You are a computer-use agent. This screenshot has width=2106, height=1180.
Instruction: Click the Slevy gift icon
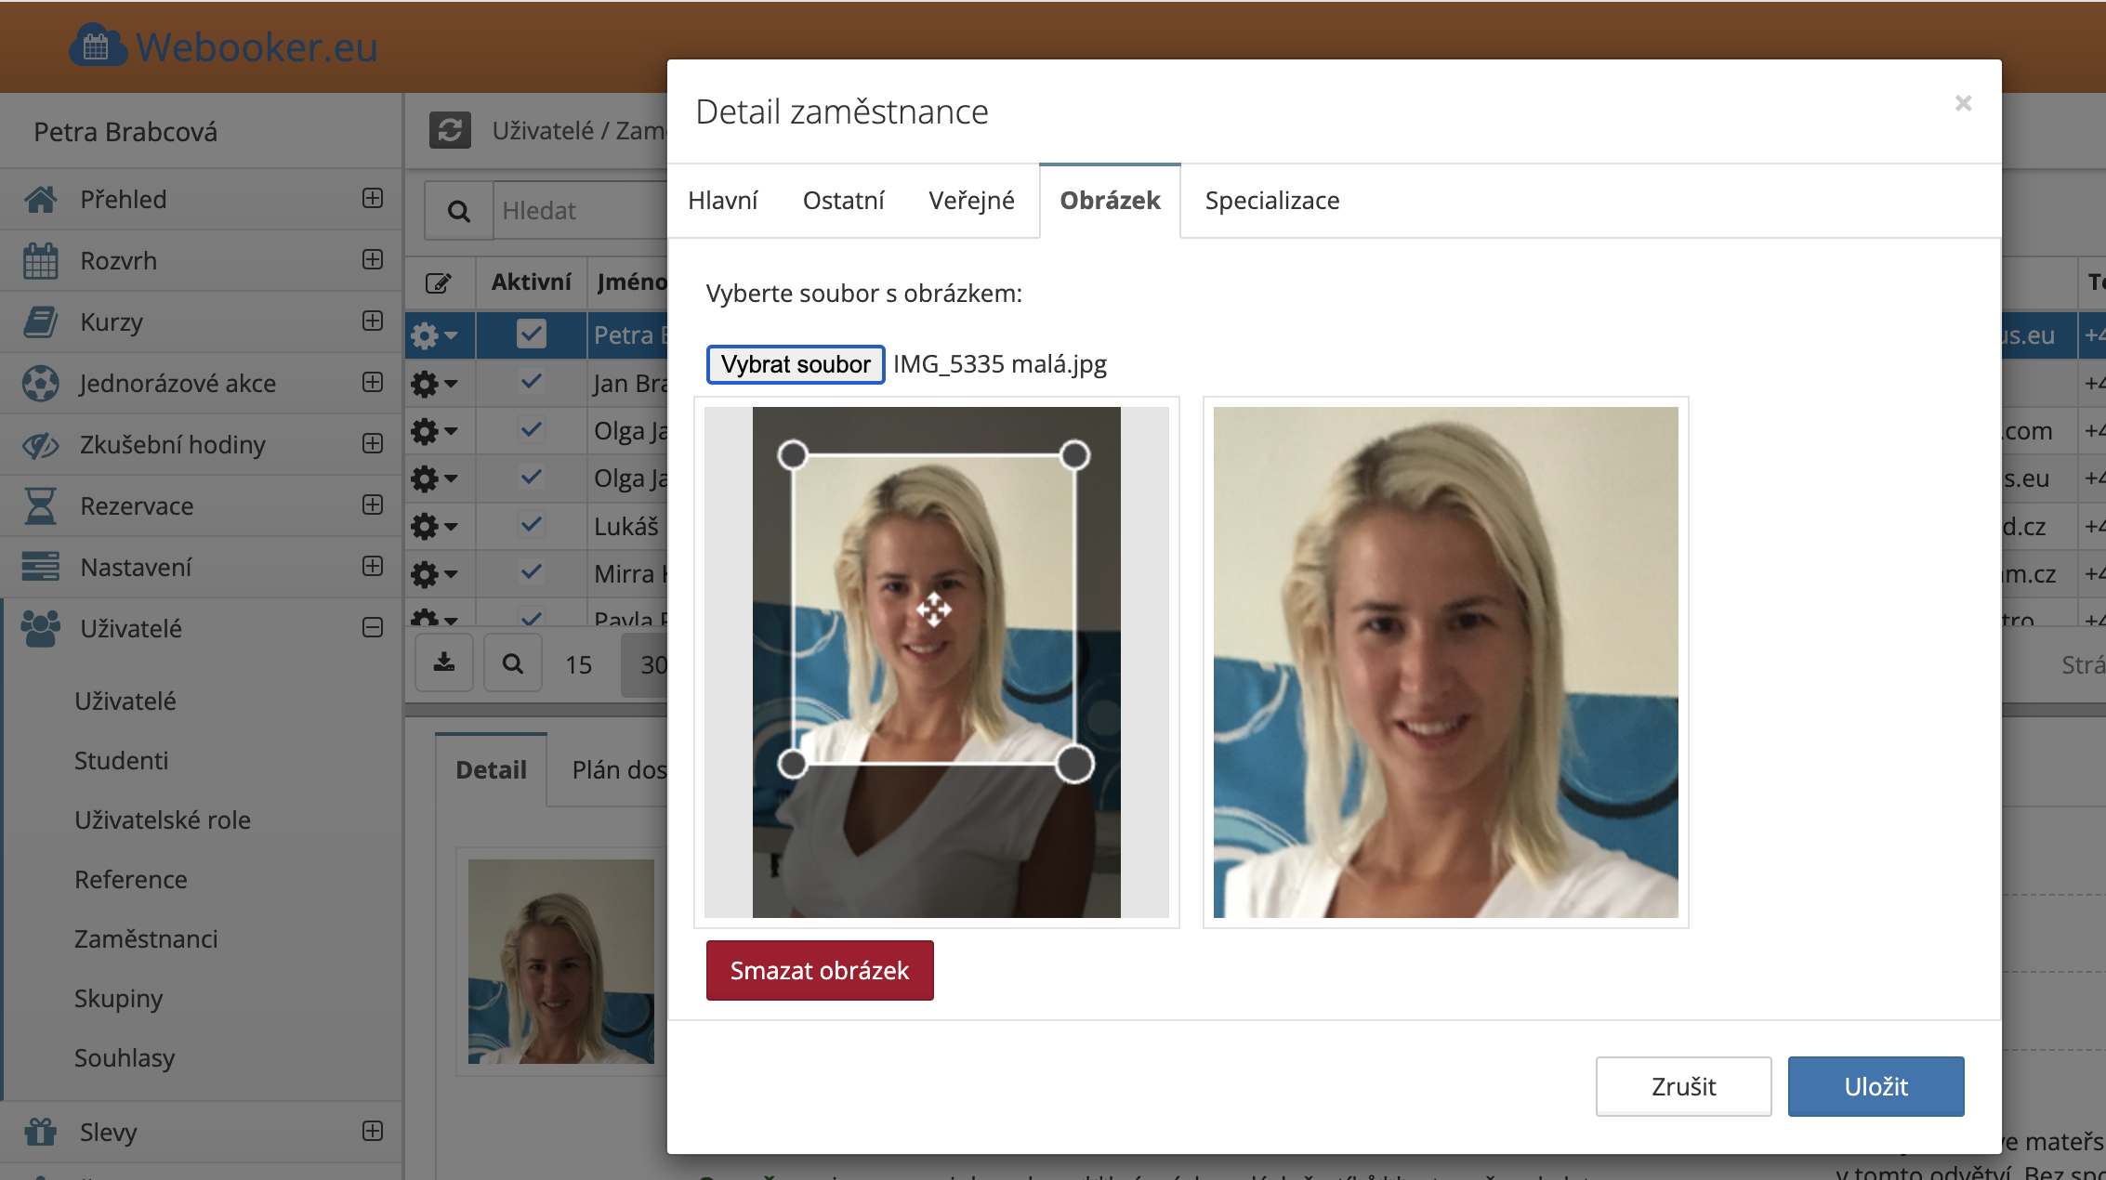click(x=41, y=1132)
